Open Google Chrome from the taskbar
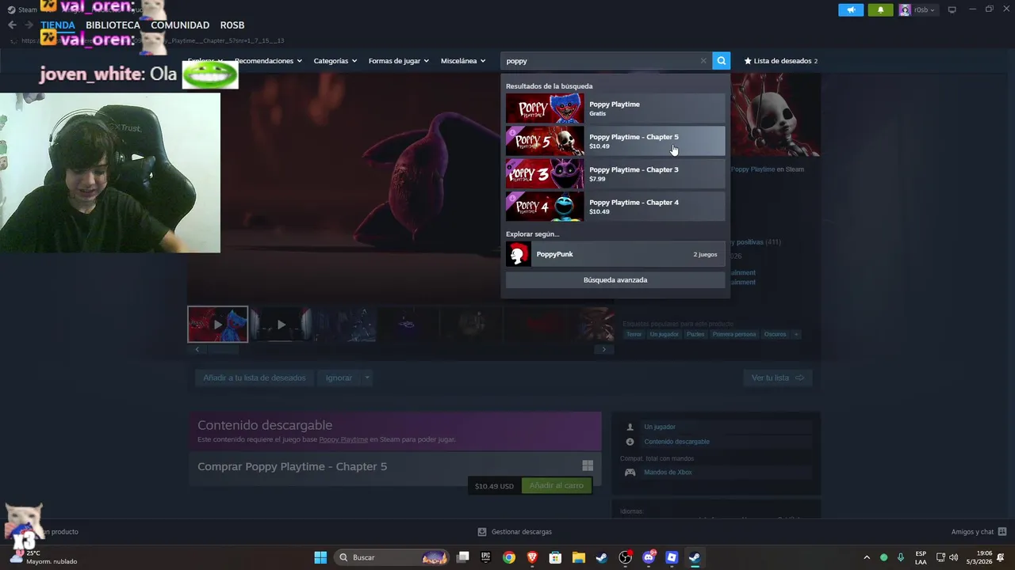The image size is (1015, 570). coord(509,557)
